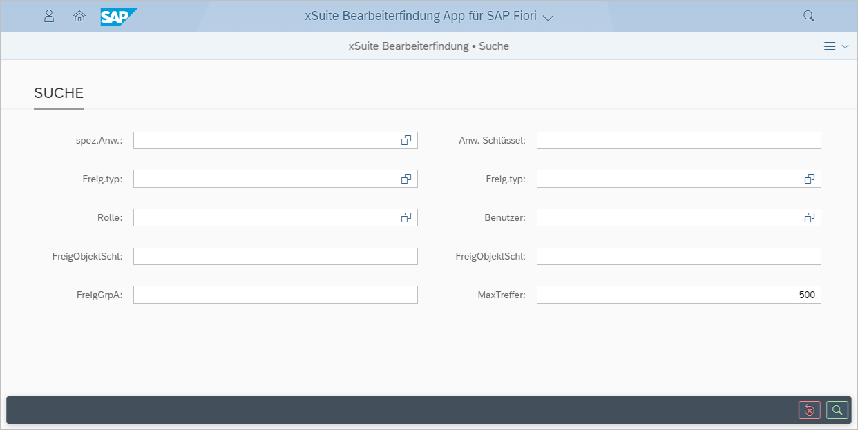This screenshot has width=858, height=430.
Task: Select the SUCHE tab
Action: [x=59, y=93]
